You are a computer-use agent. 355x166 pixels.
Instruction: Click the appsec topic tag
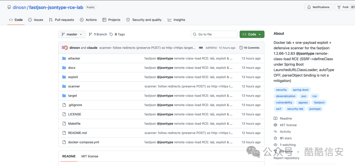tap(303, 102)
